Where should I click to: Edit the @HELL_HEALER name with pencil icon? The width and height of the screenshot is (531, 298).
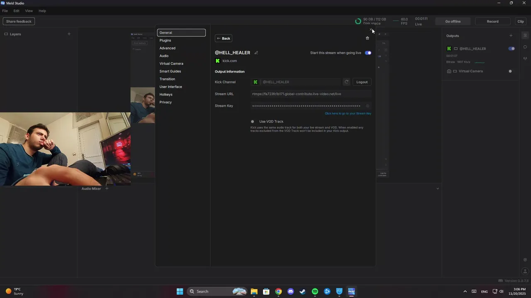click(256, 53)
